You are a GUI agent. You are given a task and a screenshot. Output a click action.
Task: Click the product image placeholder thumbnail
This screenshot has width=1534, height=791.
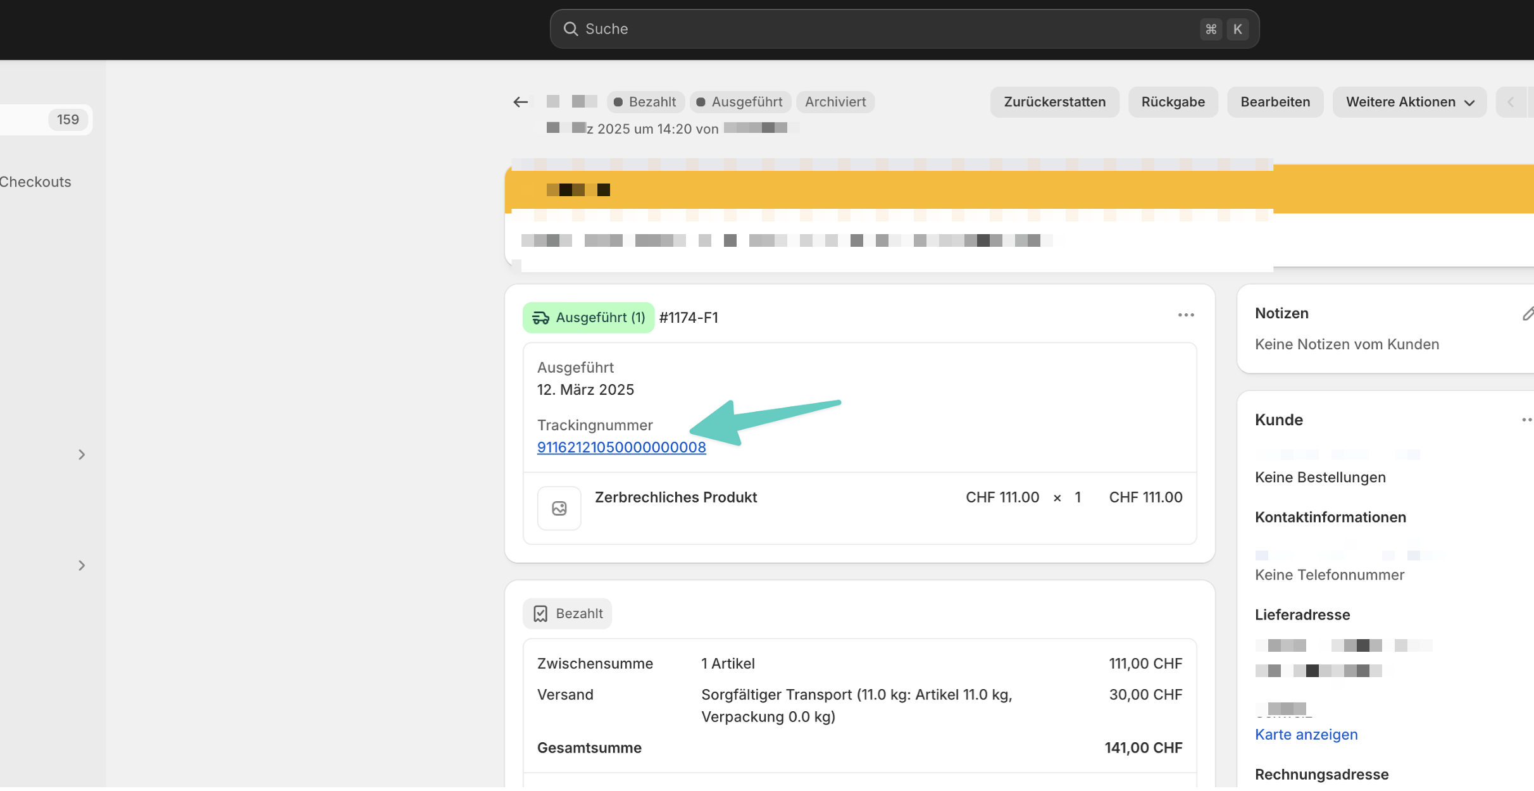(x=559, y=508)
